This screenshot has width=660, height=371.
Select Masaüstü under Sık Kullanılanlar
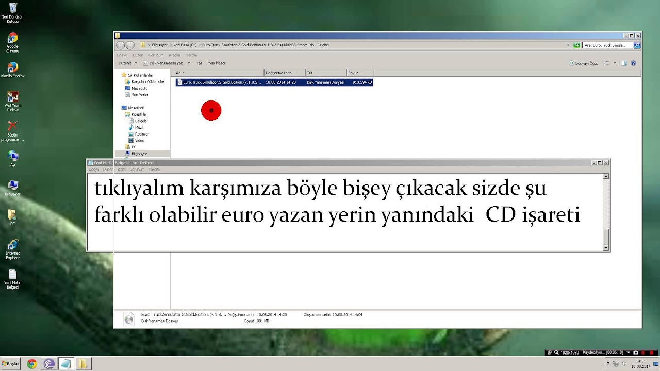(x=136, y=89)
